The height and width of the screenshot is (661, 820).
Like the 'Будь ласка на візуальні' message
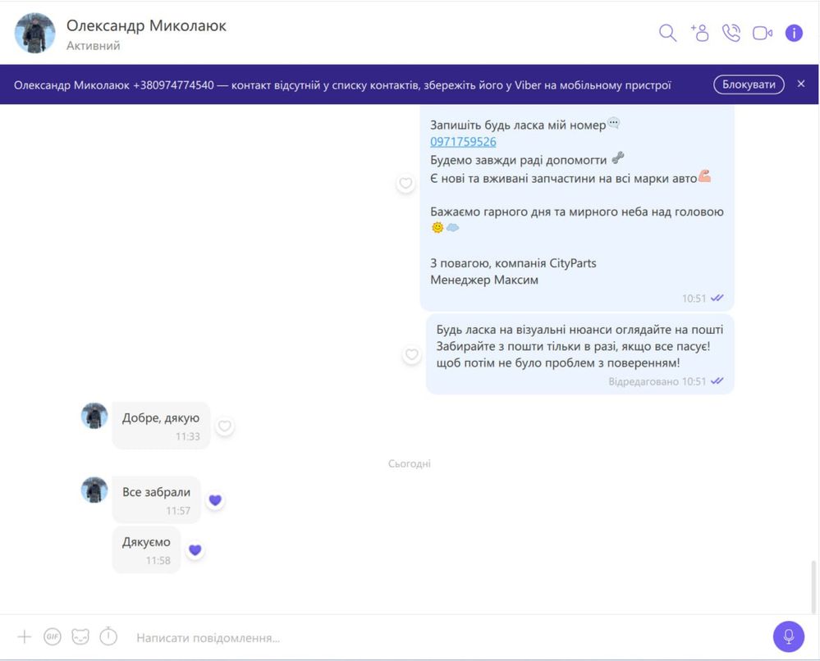[x=412, y=355]
